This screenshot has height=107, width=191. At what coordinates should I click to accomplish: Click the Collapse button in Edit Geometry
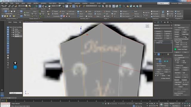pyautogui.click(x=185, y=68)
